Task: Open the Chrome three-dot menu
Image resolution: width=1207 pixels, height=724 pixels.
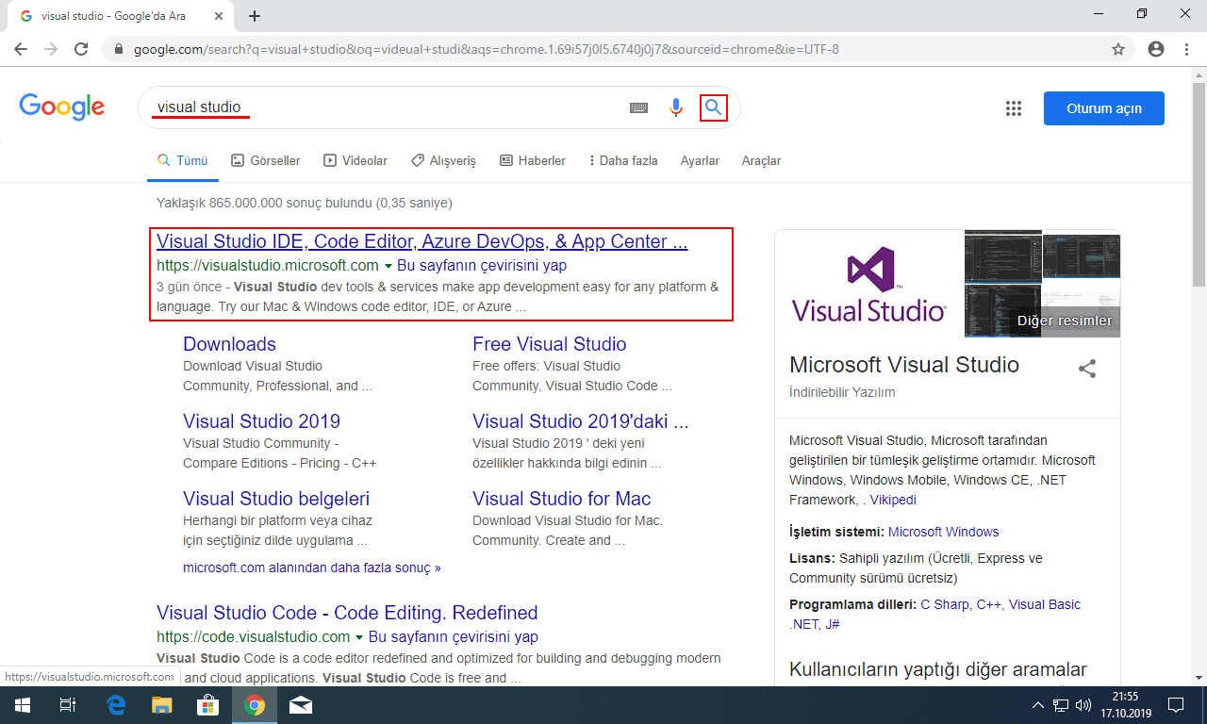Action: (x=1186, y=49)
